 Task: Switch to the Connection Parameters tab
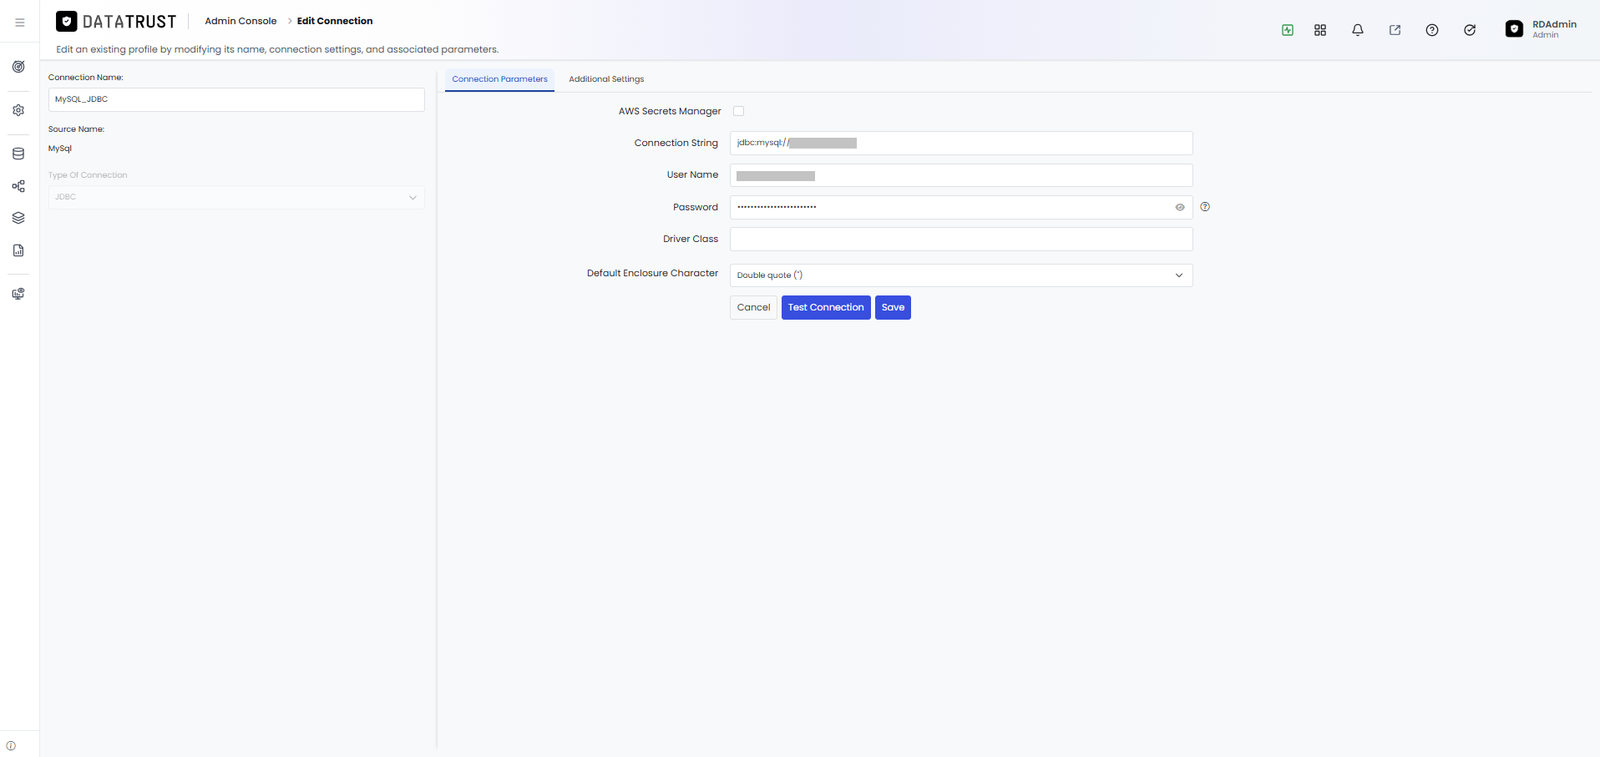pos(499,79)
